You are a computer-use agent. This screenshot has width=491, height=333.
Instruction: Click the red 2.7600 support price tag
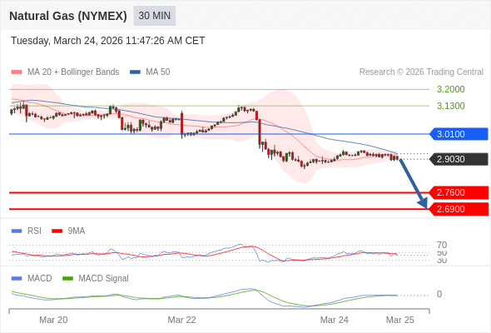coord(458,192)
